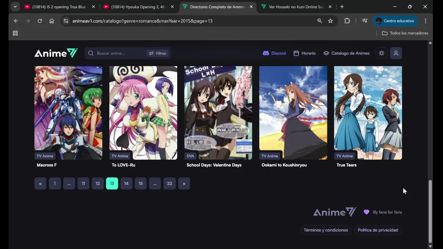Open the Filtros filter button

(x=157, y=53)
